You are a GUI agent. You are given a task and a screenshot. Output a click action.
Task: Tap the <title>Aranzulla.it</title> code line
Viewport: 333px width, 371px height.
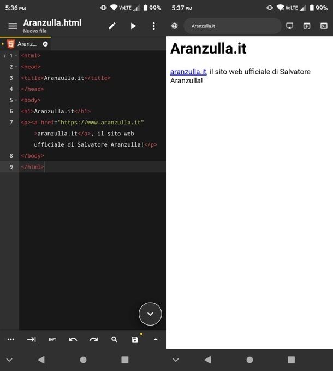click(66, 78)
